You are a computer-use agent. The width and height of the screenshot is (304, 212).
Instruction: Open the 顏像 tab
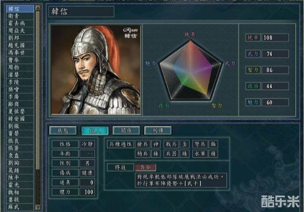pyautogui.click(x=126, y=131)
